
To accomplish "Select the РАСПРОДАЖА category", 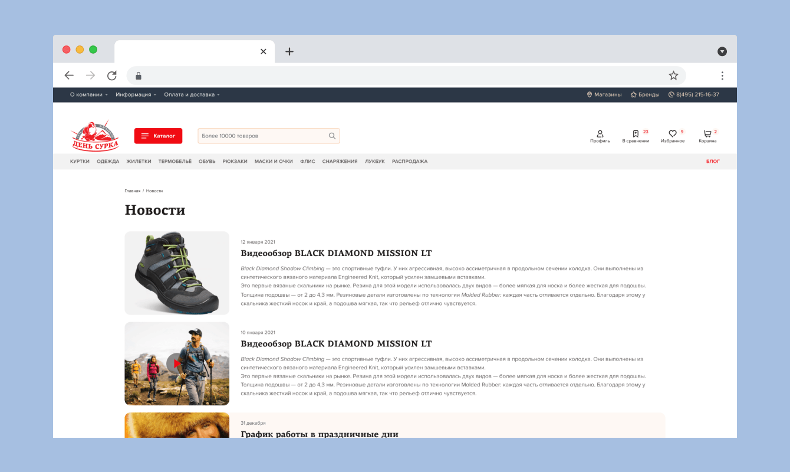I will click(410, 162).
